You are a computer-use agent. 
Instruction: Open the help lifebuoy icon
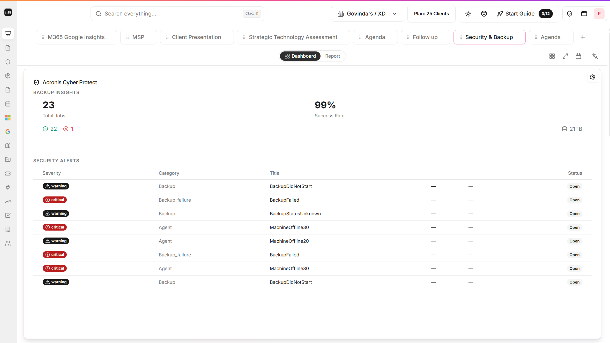point(484,14)
